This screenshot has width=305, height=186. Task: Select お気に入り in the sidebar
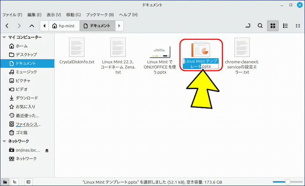tap(27, 107)
